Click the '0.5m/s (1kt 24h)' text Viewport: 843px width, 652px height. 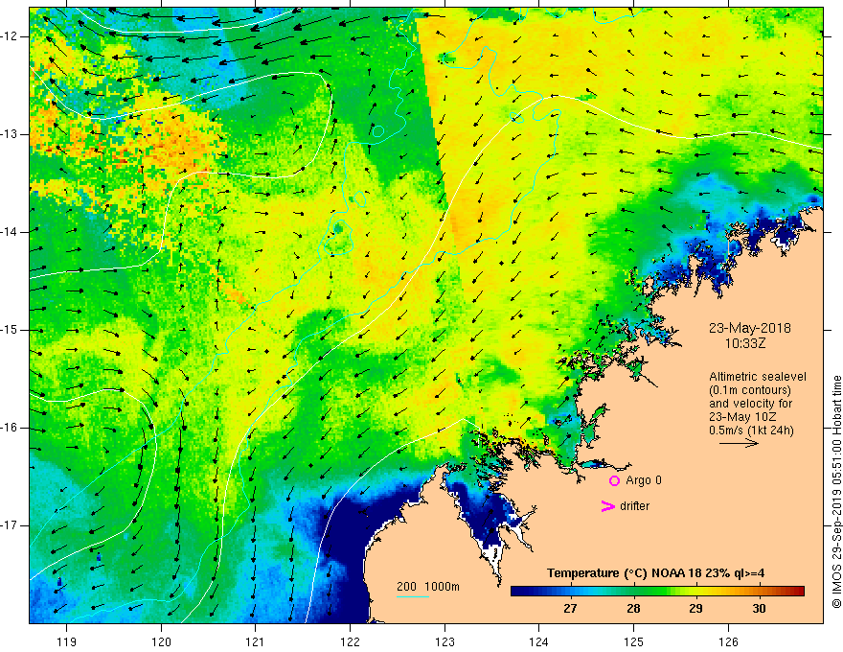click(x=751, y=430)
